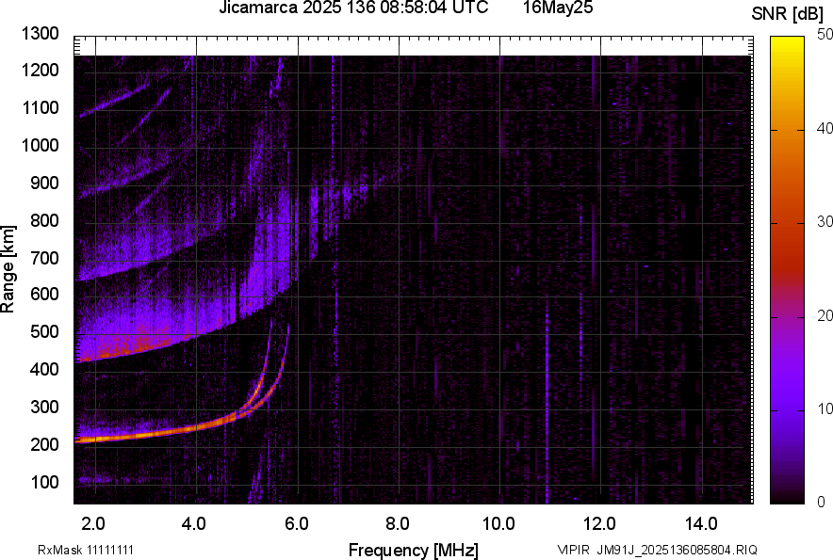Image resolution: width=833 pixels, height=560 pixels.
Task: Click the date label '16May25'
Action: pyautogui.click(x=558, y=8)
